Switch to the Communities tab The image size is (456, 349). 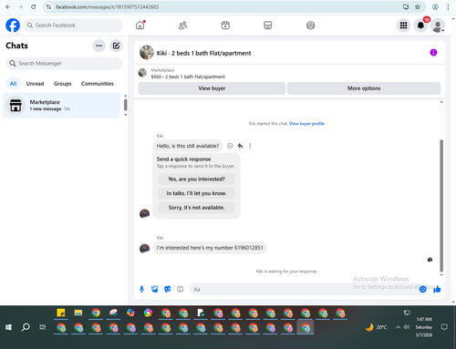pyautogui.click(x=98, y=84)
